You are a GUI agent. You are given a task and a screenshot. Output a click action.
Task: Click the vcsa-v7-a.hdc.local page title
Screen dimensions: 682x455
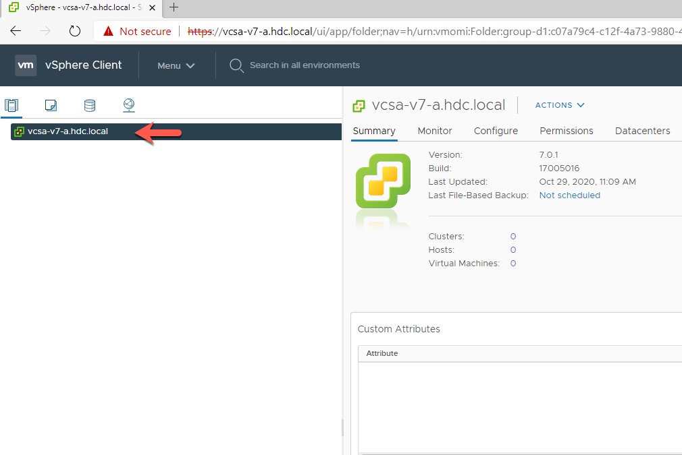click(x=438, y=105)
